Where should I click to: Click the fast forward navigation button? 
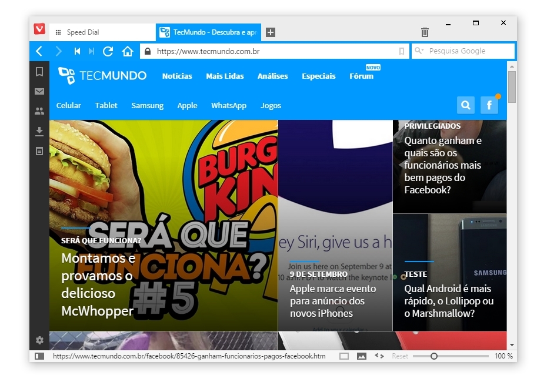[91, 51]
